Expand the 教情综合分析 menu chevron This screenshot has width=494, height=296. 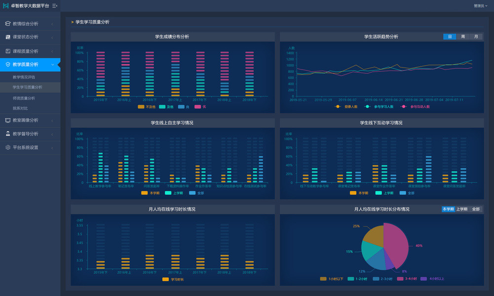[52, 24]
